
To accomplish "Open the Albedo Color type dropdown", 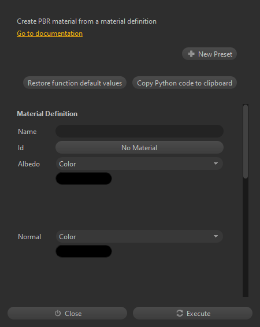I will click(x=139, y=163).
